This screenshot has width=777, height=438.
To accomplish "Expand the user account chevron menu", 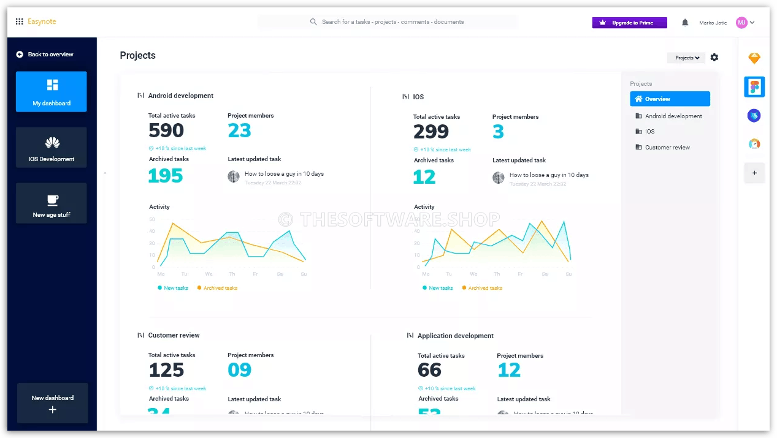I will 752,23.
